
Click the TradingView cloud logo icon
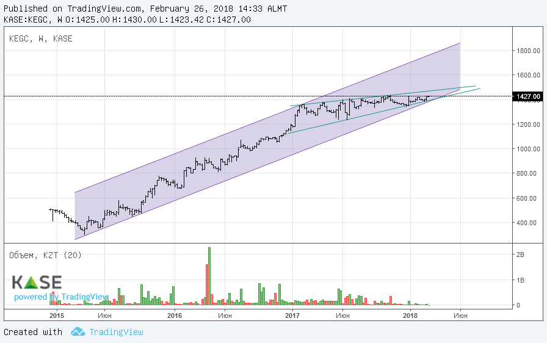tap(78, 331)
